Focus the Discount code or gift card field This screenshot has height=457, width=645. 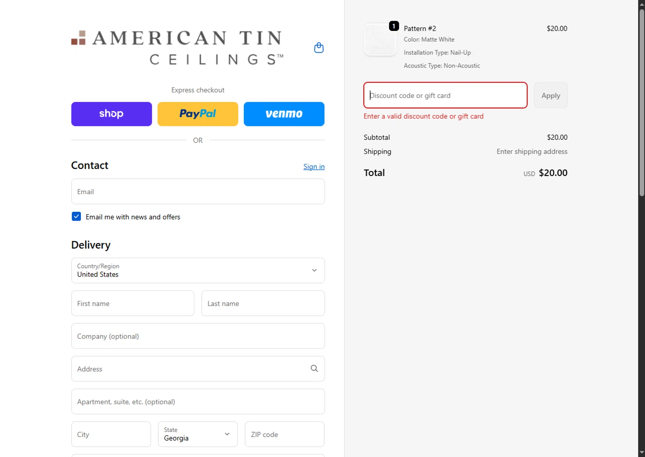(x=445, y=95)
